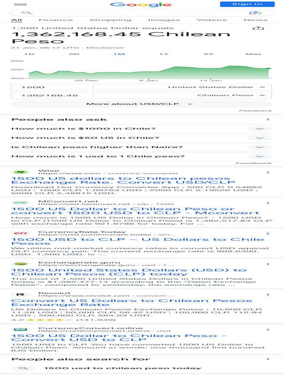This screenshot has width=283, height=378.
Task: Open the hamburger menu icon
Action: click(x=21, y=4)
